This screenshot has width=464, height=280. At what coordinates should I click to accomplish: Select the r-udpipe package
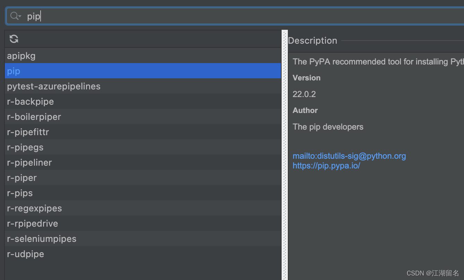click(x=26, y=254)
